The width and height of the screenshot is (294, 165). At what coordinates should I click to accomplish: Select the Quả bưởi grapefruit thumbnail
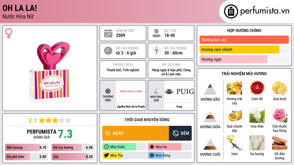tap(280, 88)
